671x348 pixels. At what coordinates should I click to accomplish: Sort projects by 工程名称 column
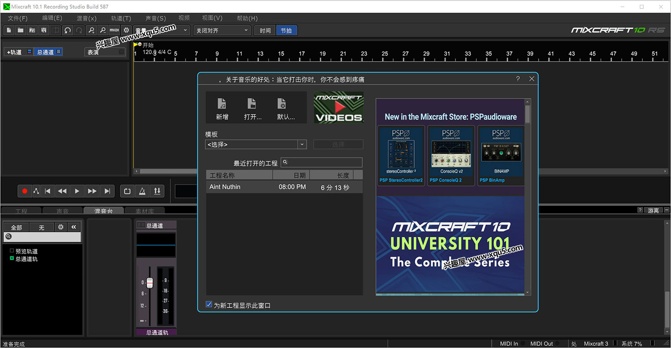coord(239,175)
